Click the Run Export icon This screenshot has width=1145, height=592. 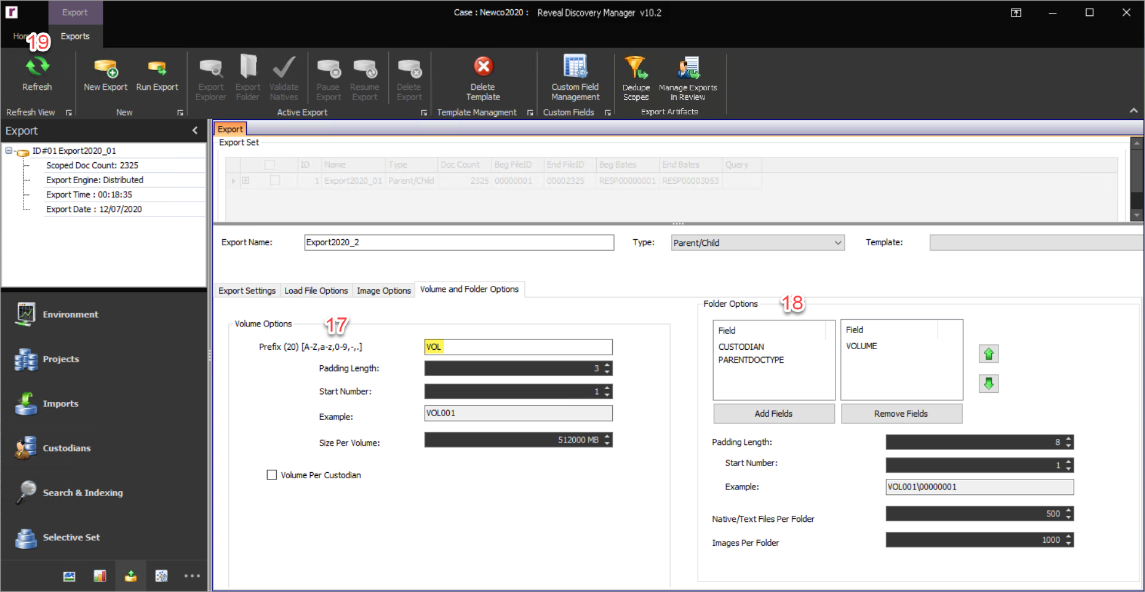point(157,68)
